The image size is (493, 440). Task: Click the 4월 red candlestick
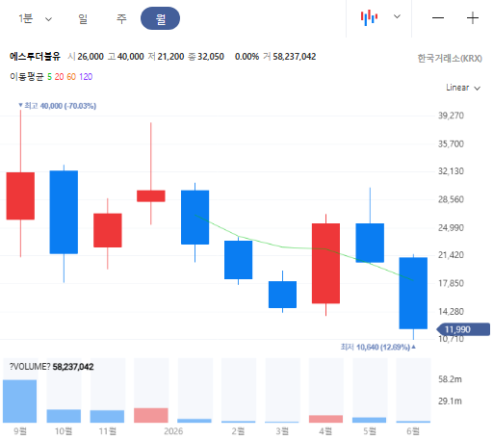pos(325,263)
